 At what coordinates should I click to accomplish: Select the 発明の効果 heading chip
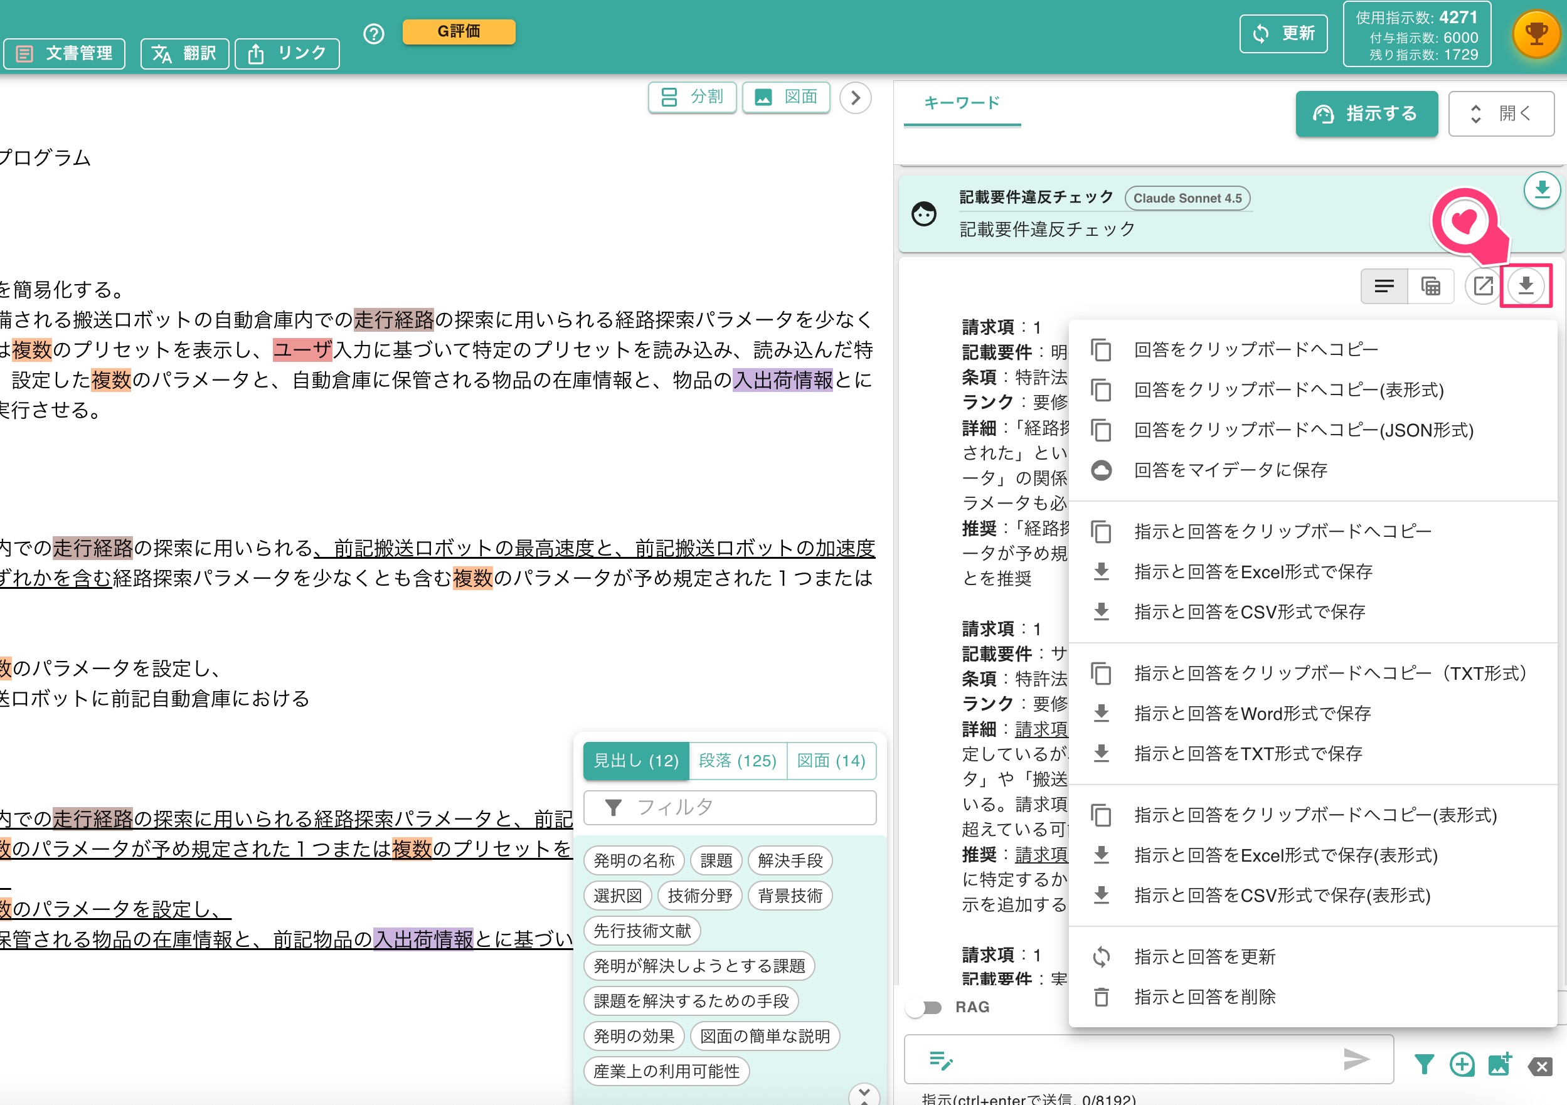(634, 1036)
